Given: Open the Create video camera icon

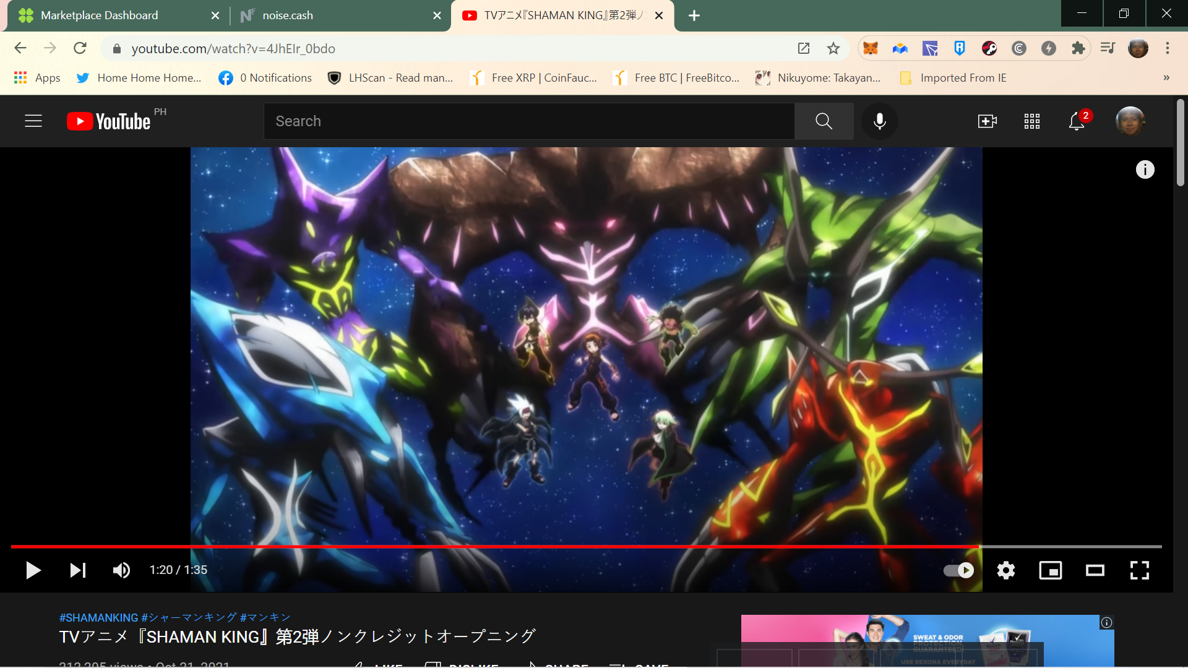Looking at the screenshot, I should (x=987, y=121).
